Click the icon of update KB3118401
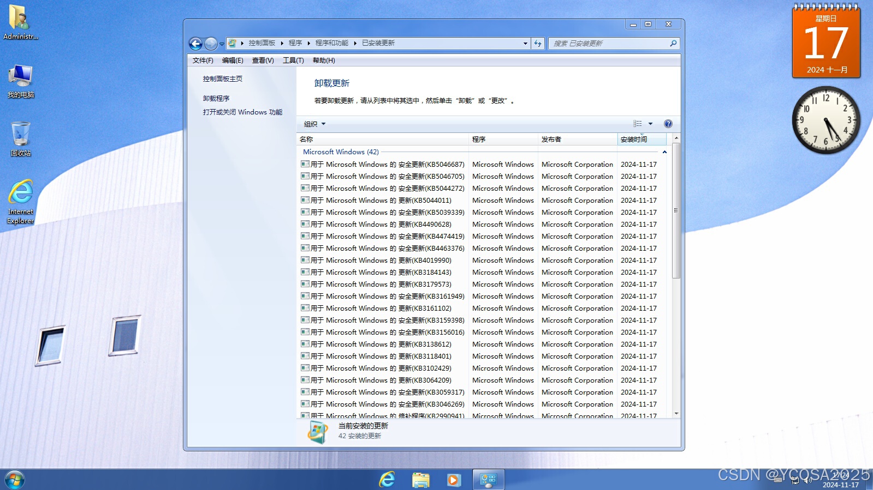 pyautogui.click(x=305, y=356)
